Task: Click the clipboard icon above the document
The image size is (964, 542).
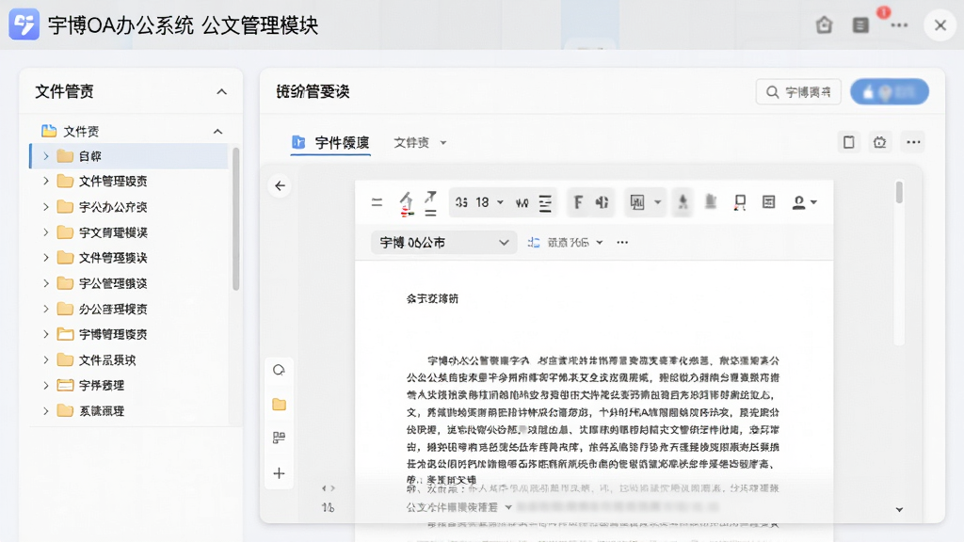Action: coord(848,142)
